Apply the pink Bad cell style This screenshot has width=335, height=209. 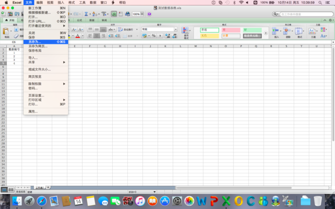[231, 30]
